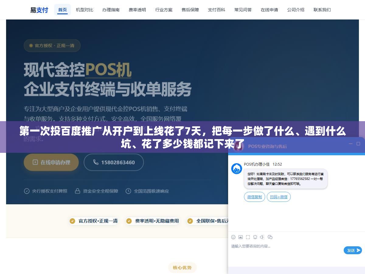
Task: Click the lock icon beside 资金安全全程保障
Action: [x=78, y=191]
